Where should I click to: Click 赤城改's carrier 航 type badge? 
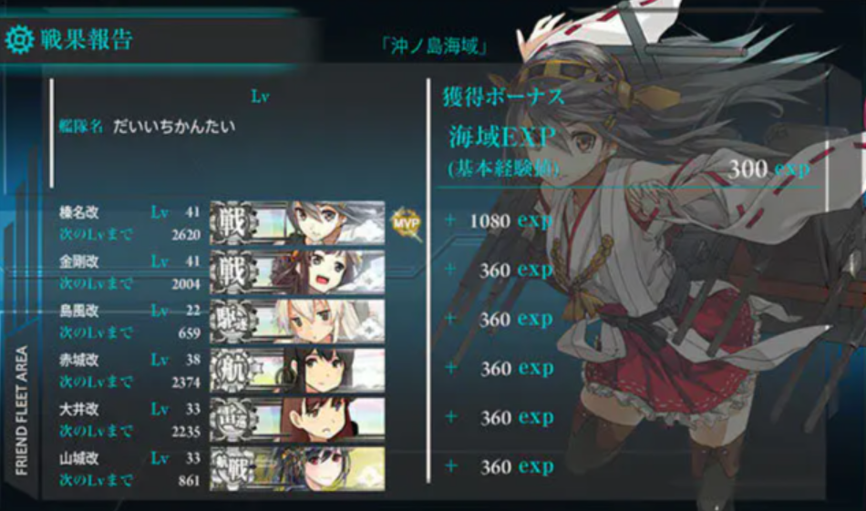[233, 370]
